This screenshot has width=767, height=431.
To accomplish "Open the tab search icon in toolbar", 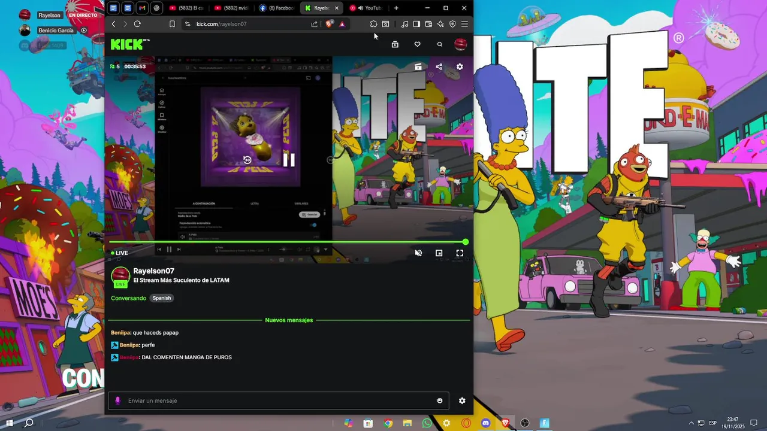I will pos(385,24).
